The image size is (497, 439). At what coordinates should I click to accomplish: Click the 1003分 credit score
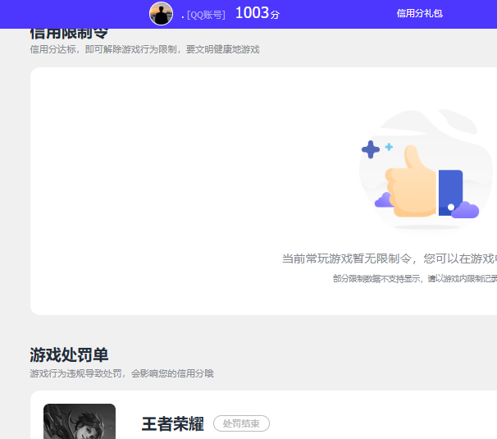pos(258,13)
